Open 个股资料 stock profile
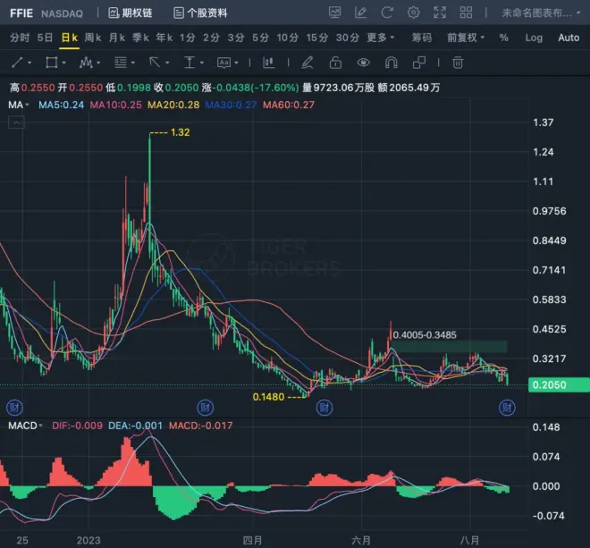This screenshot has width=590, height=548. point(201,13)
